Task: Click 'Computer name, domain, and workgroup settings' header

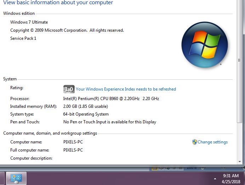Action: 50,134
